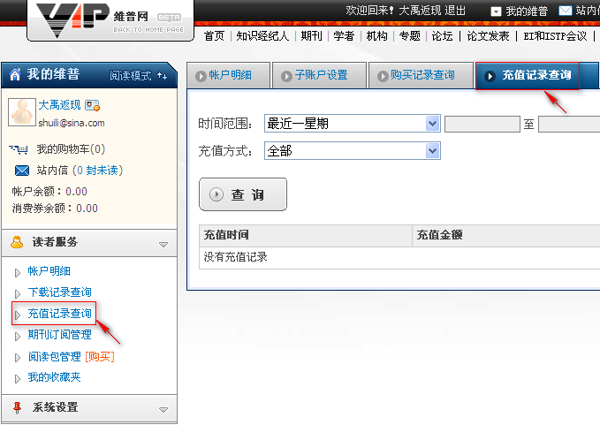Click the shopping cart icon

click(x=19, y=148)
